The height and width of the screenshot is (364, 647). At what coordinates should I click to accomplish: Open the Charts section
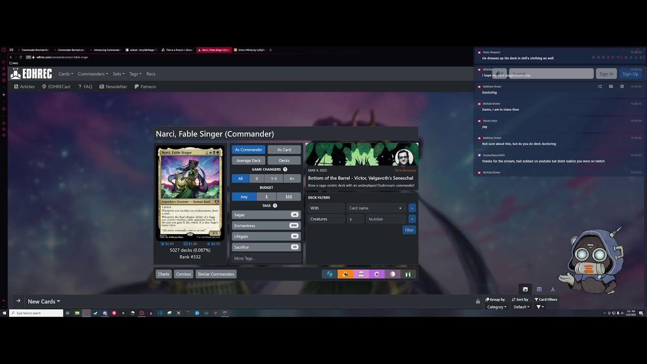coord(164,274)
